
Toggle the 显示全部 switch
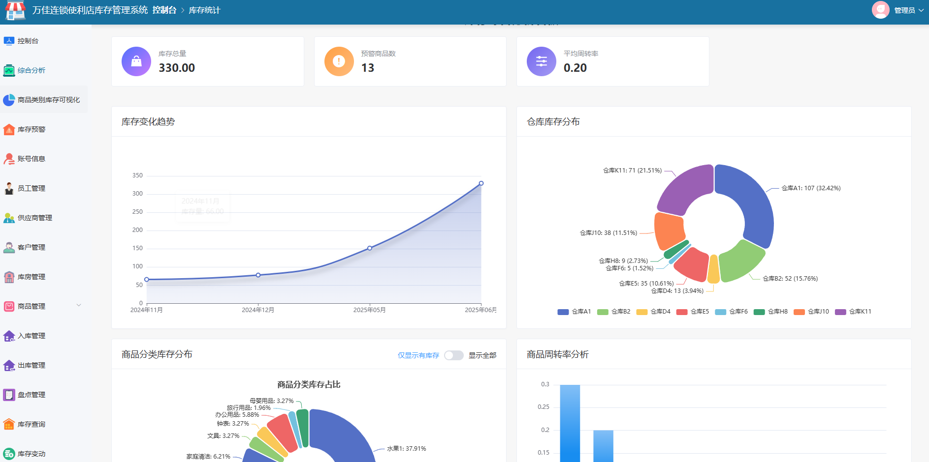tap(453, 355)
